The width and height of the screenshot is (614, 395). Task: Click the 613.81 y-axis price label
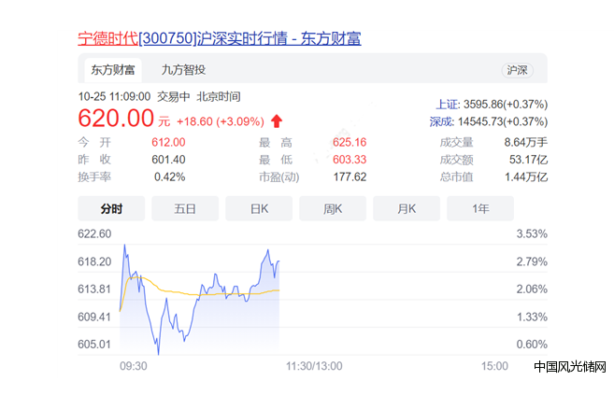[94, 289]
